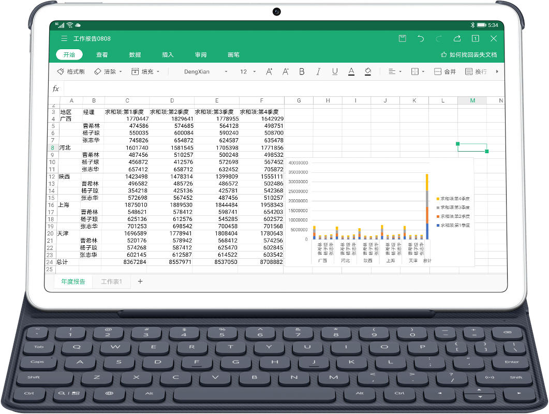Viewport: 549px width, 414px height.
Task: Toggle underline formatting
Action: click(x=335, y=71)
